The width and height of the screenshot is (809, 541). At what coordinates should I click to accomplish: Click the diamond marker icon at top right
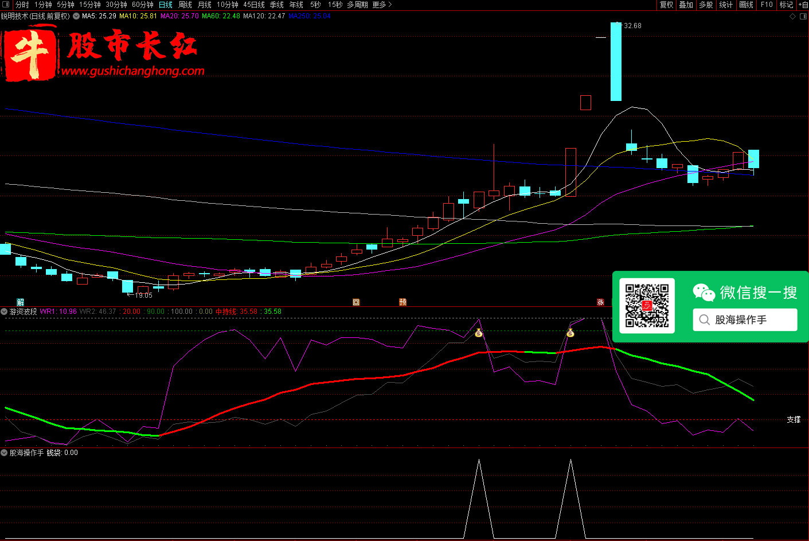tap(793, 17)
